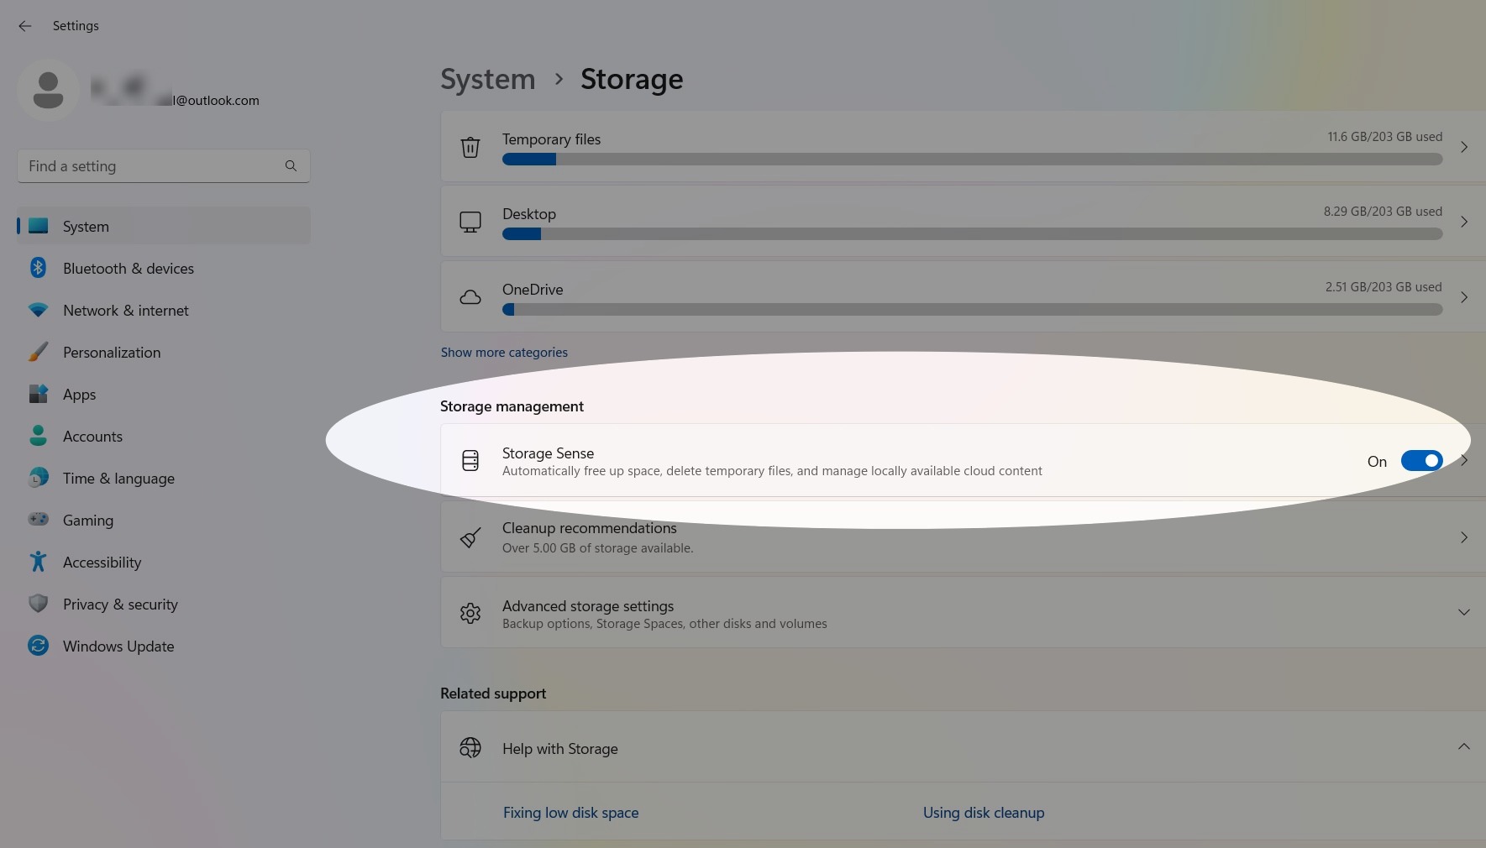Show more storage categories
The width and height of the screenshot is (1486, 848).
tap(504, 352)
